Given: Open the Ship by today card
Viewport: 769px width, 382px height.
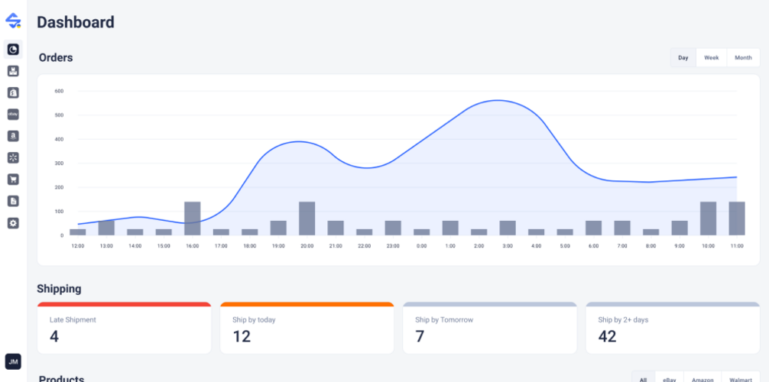Looking at the screenshot, I should [307, 329].
